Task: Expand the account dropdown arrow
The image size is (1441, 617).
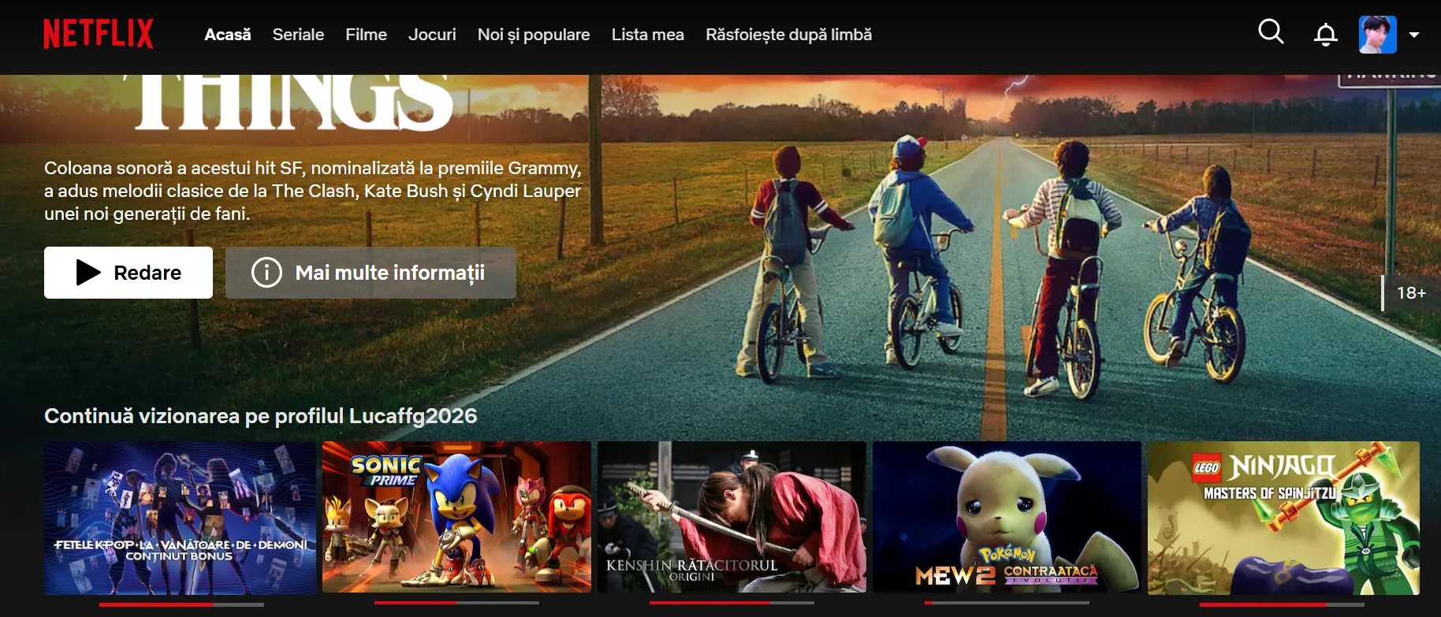Action: [1414, 35]
